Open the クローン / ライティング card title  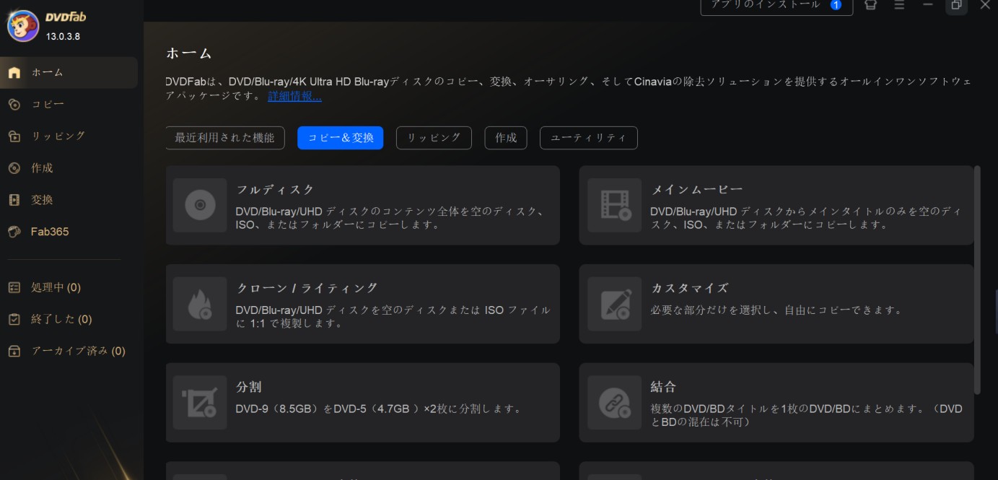click(x=307, y=288)
